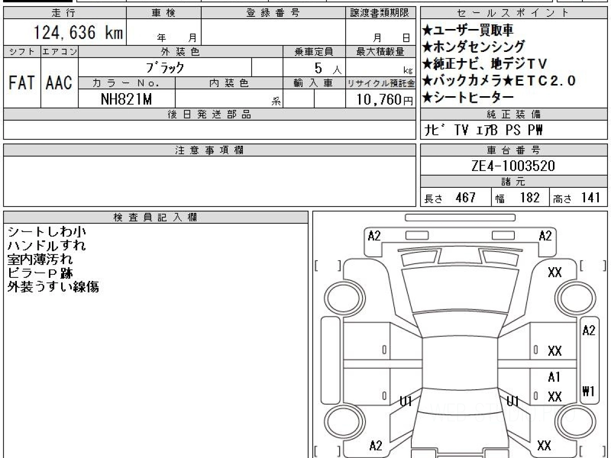Select the height value 141
This screenshot has width=611, height=458.
click(x=591, y=197)
